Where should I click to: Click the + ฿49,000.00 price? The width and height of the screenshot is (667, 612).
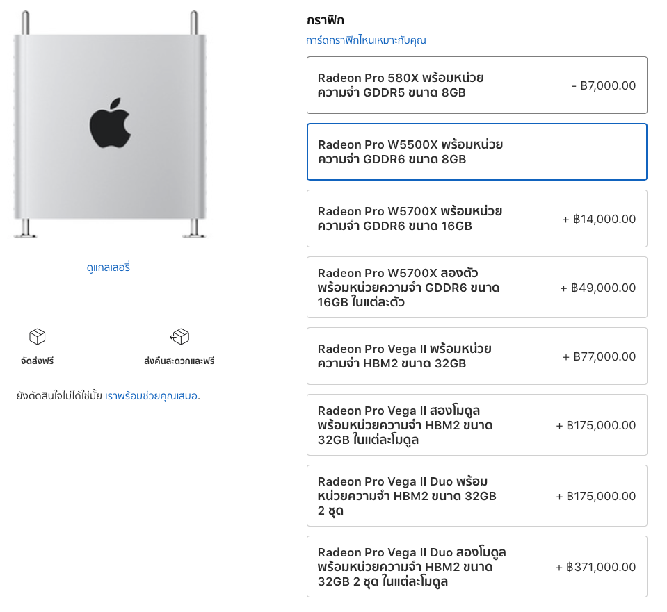pyautogui.click(x=597, y=288)
